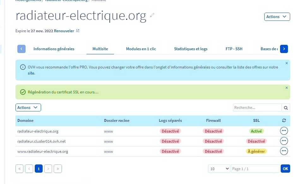The height and width of the screenshot is (184, 299).
Task: Open the Statistiques et logs tab
Action: (x=191, y=49)
